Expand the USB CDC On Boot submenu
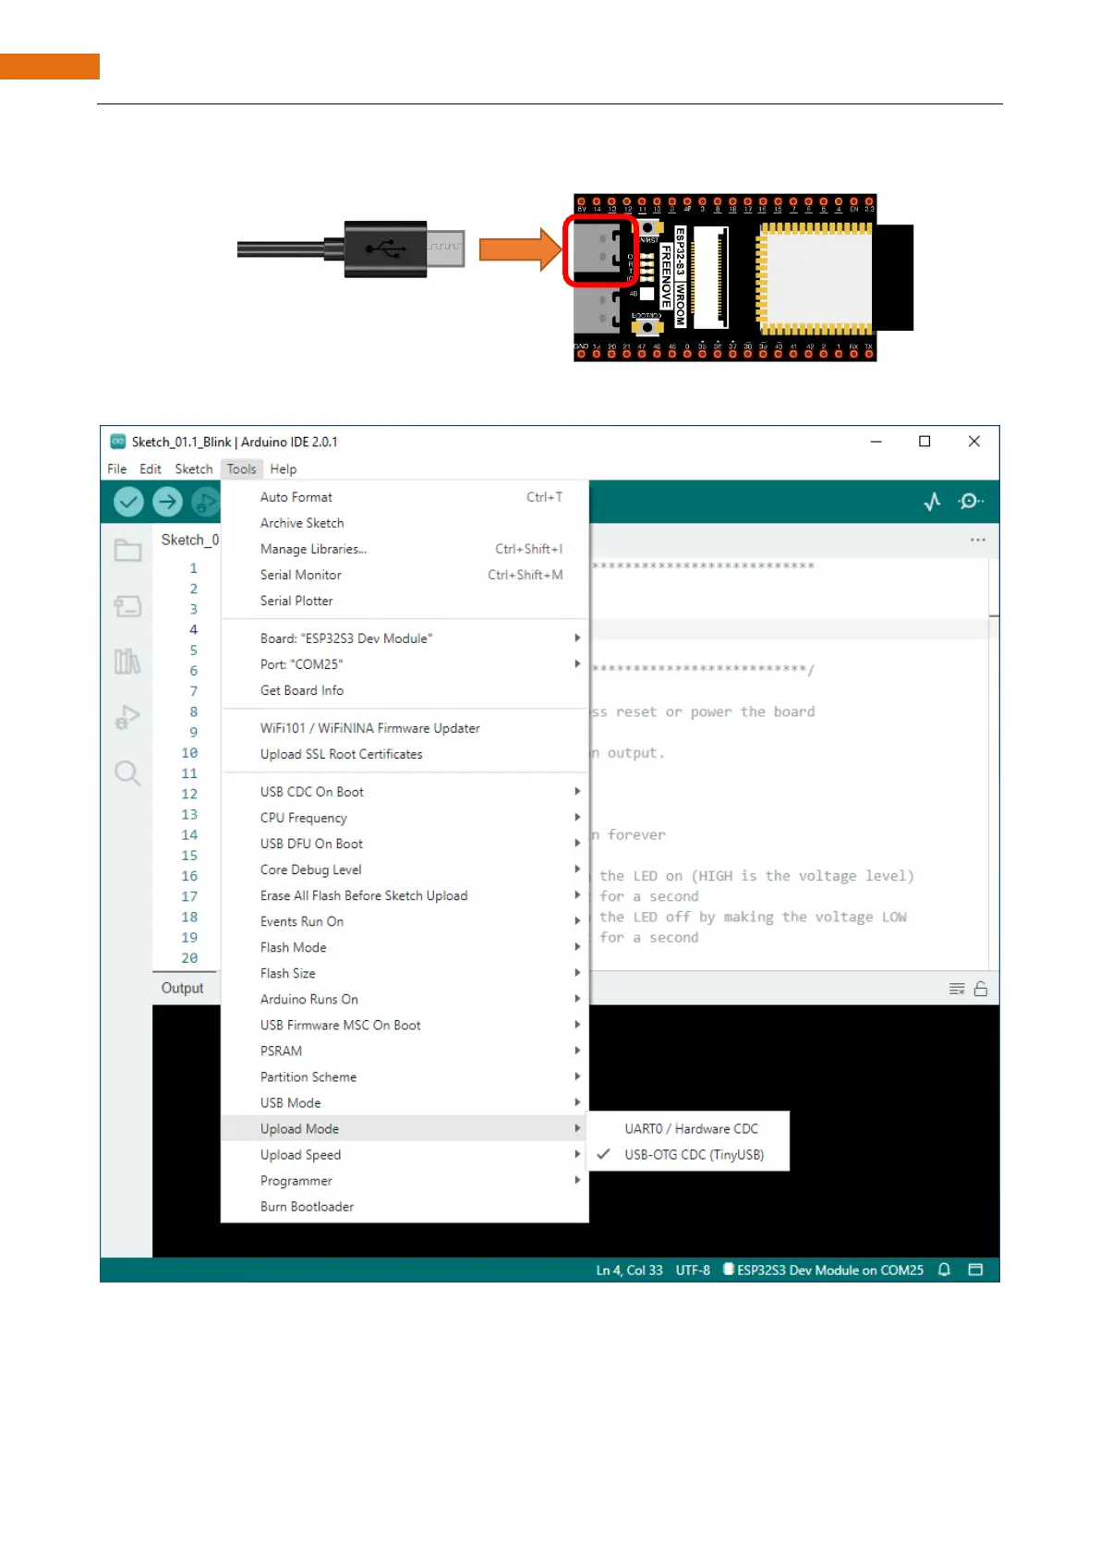 pos(405,792)
